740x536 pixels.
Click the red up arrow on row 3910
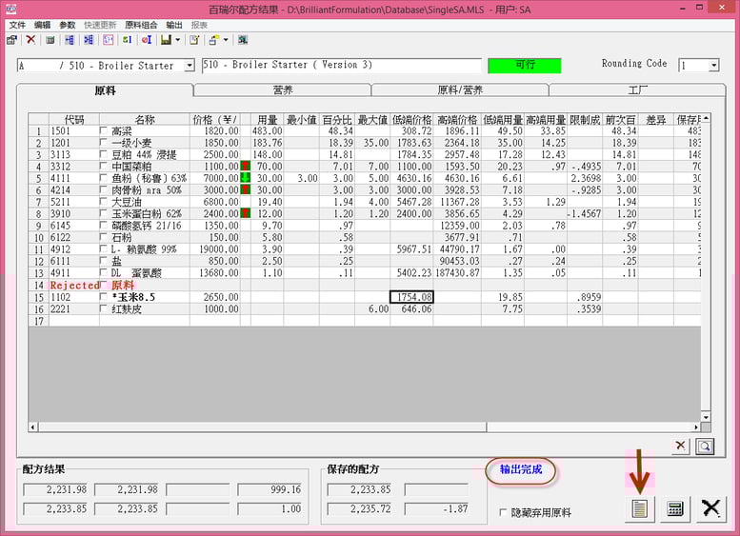pos(245,213)
